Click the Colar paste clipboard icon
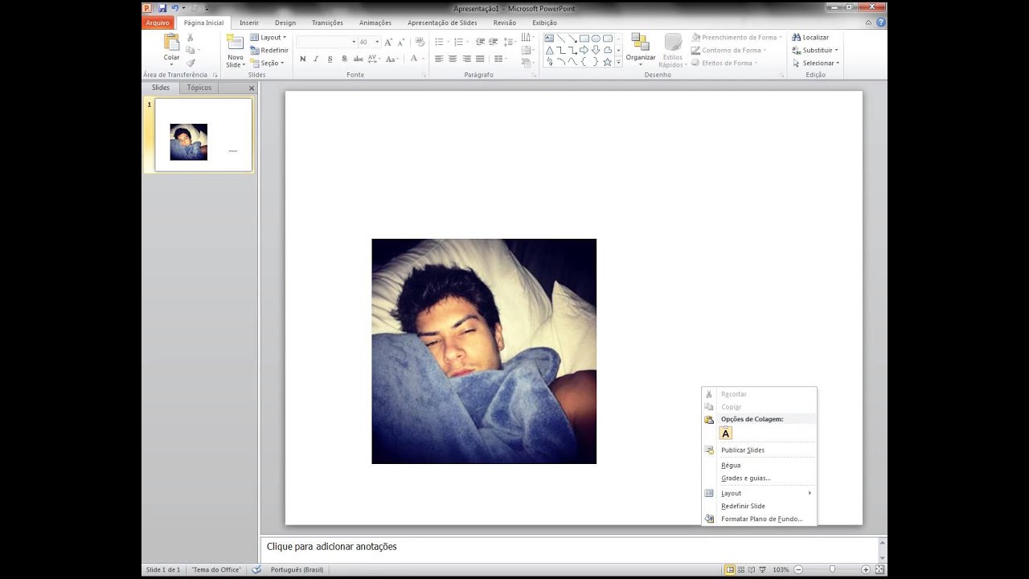 172,43
